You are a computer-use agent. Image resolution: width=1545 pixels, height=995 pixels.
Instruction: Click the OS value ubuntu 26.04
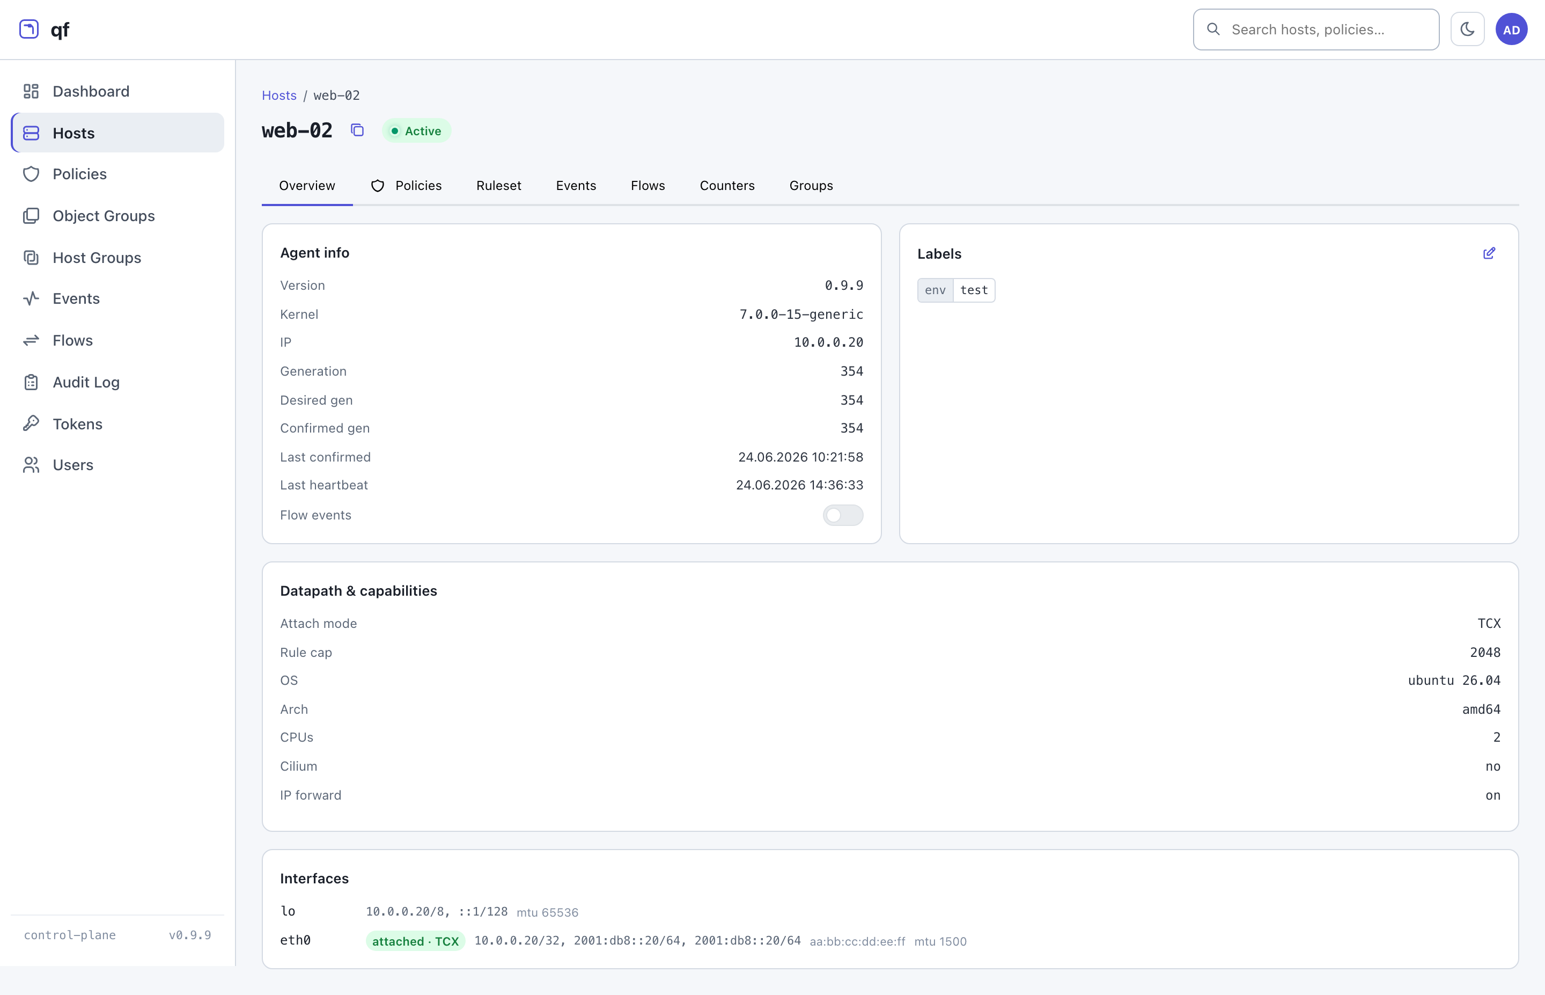pyautogui.click(x=1454, y=681)
